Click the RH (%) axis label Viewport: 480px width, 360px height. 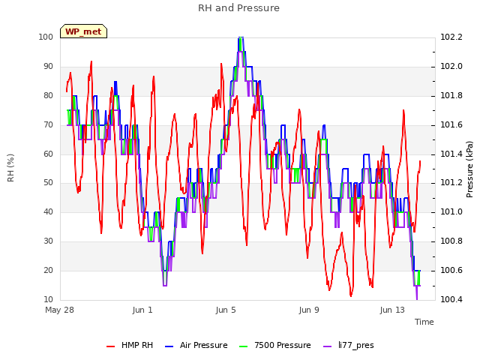(x=10, y=168)
